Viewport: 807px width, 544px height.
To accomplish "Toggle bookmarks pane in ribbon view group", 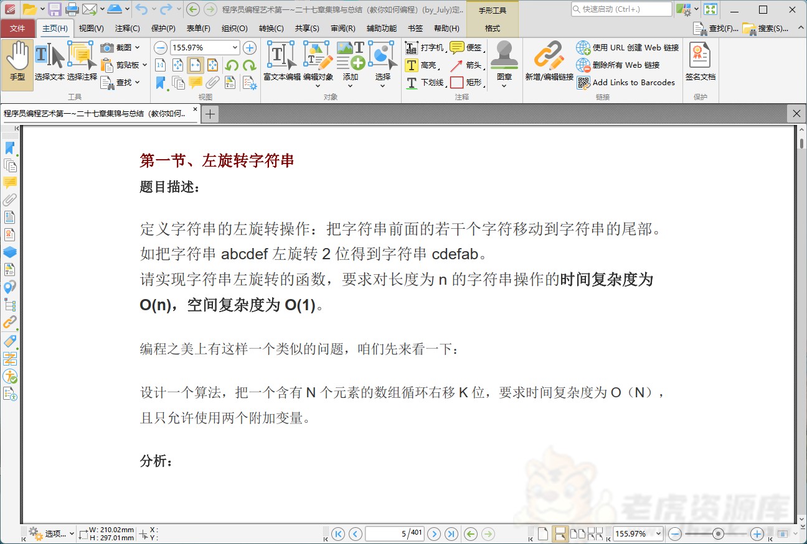I will pos(161,82).
